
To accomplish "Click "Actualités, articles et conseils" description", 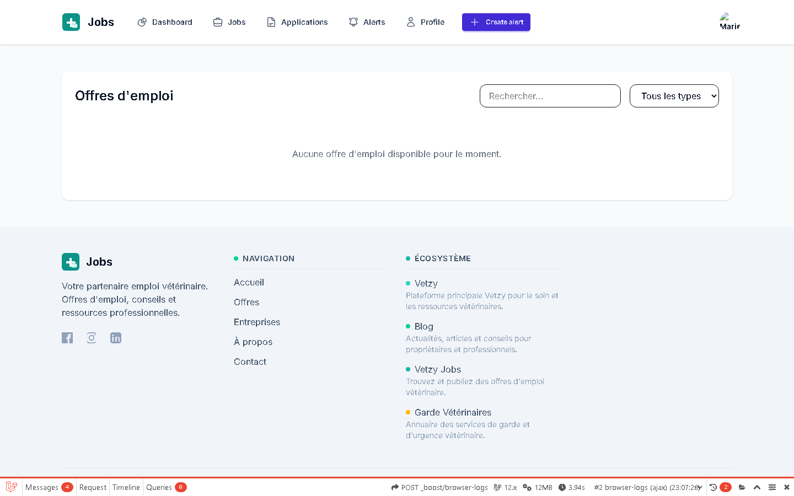I will (469, 344).
